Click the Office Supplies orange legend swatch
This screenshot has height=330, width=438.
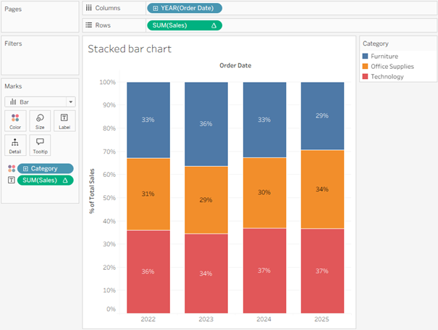366,66
